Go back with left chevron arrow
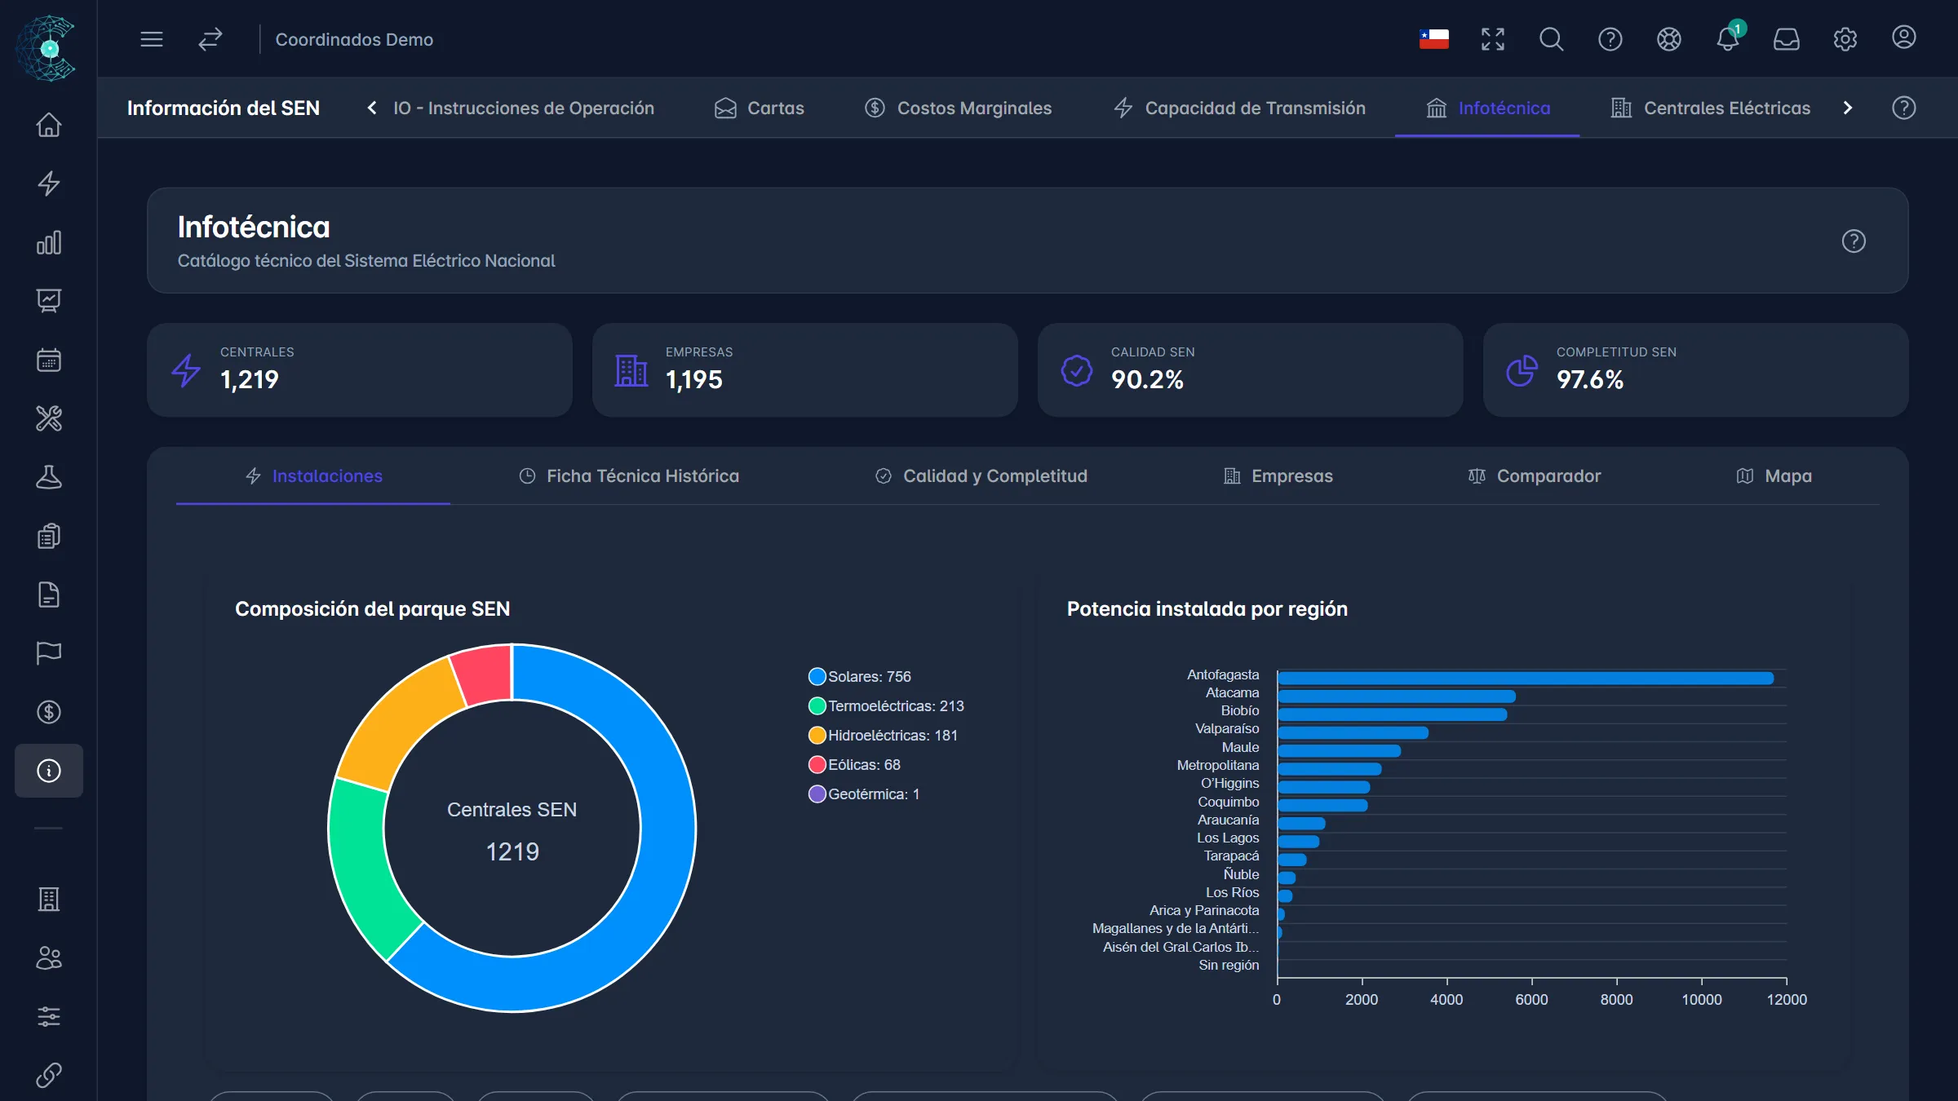The width and height of the screenshot is (1958, 1101). 372,108
